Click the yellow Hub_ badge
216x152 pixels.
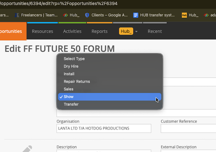(x=126, y=31)
